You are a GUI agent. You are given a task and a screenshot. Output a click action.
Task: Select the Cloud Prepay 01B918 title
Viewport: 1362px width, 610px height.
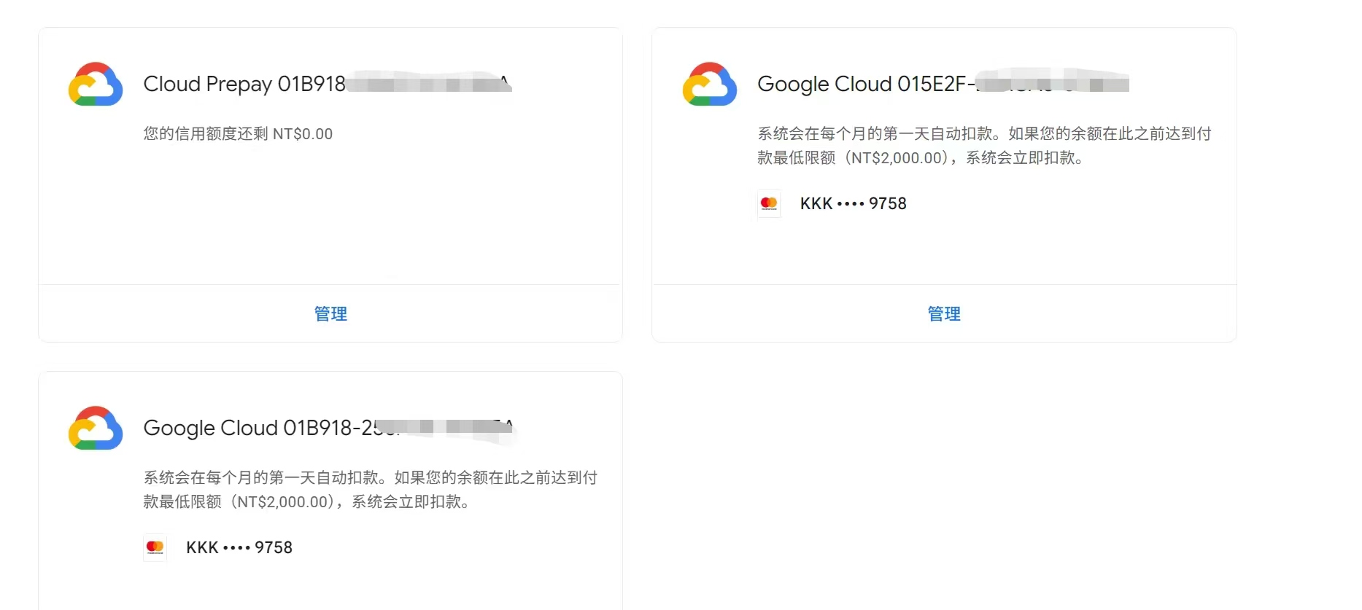(x=328, y=84)
